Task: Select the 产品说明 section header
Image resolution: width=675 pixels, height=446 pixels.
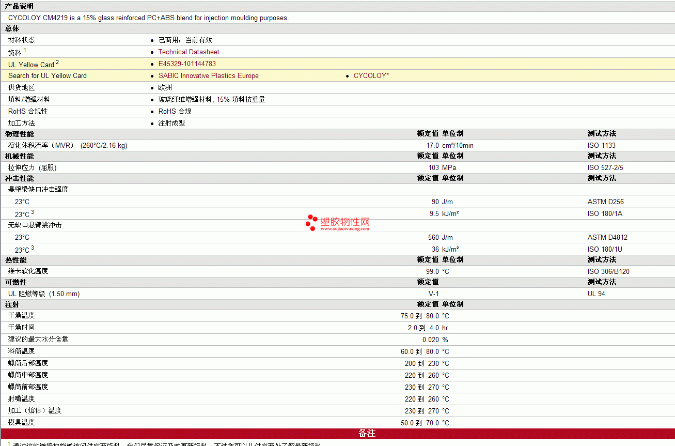Action: pyautogui.click(x=19, y=6)
